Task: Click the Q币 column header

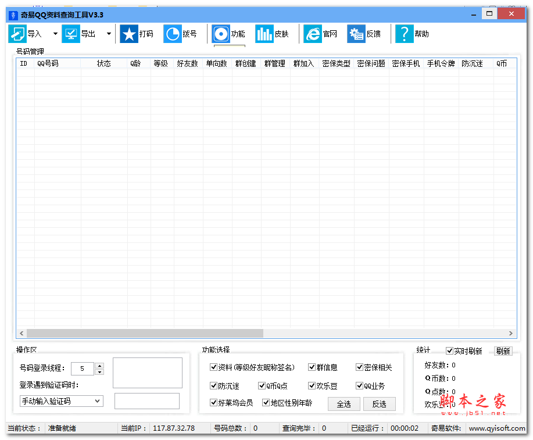Action: (x=505, y=63)
